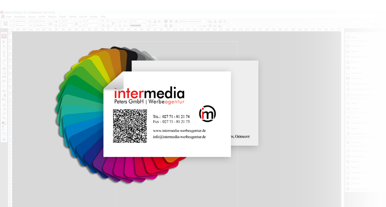
Task: Click the QR code on business card
Action: [x=130, y=126]
